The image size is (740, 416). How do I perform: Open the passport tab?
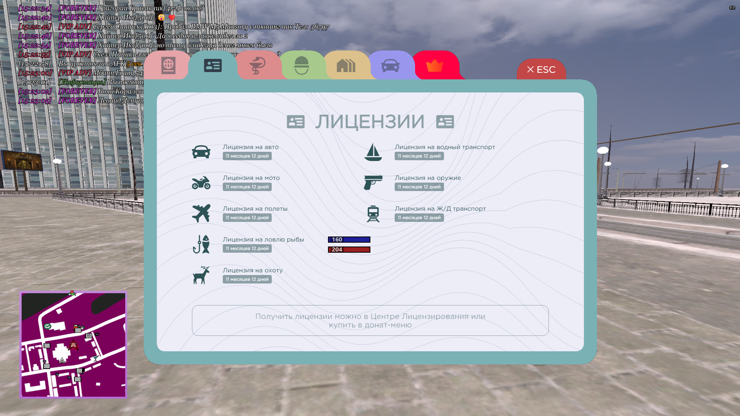[x=168, y=65]
